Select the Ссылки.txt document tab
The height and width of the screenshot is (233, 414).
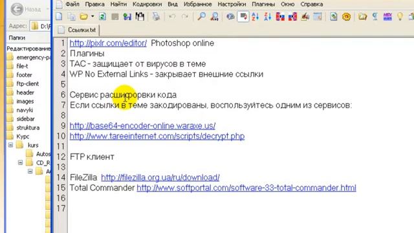pyautogui.click(x=78, y=30)
